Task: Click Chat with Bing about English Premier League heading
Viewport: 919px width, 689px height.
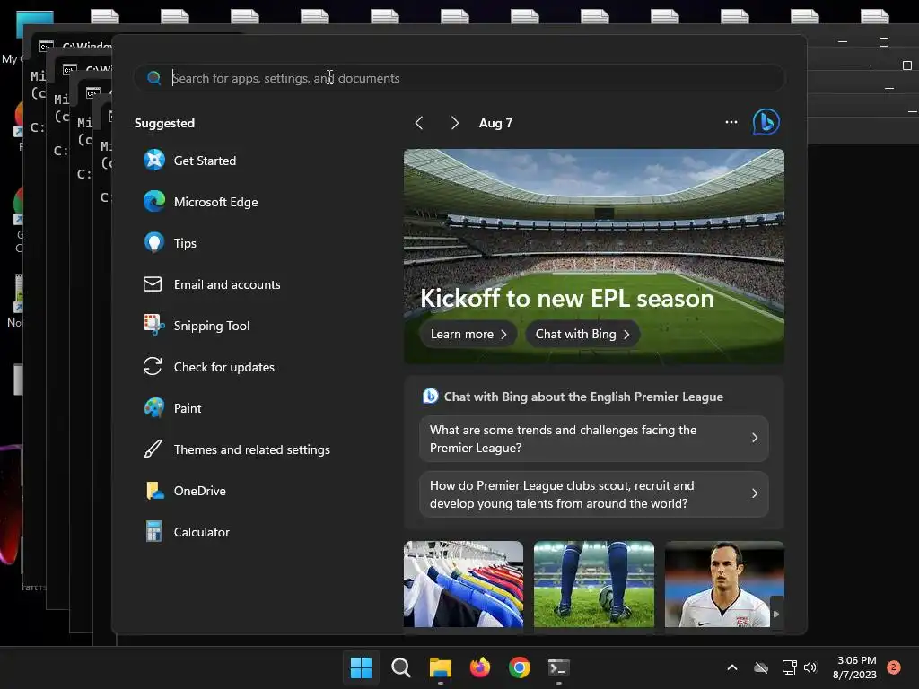Action: (x=583, y=397)
